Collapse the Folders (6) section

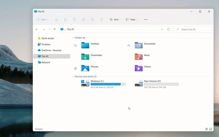(x=73, y=38)
